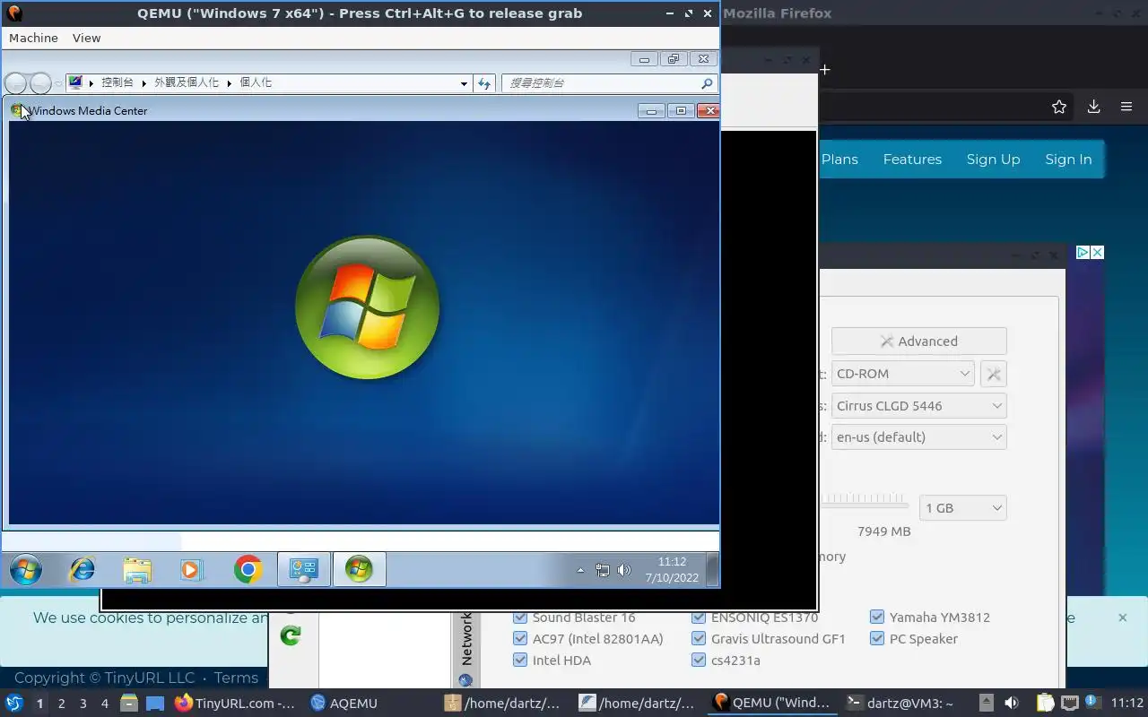Open the host desktop application menu icon

tap(14, 703)
